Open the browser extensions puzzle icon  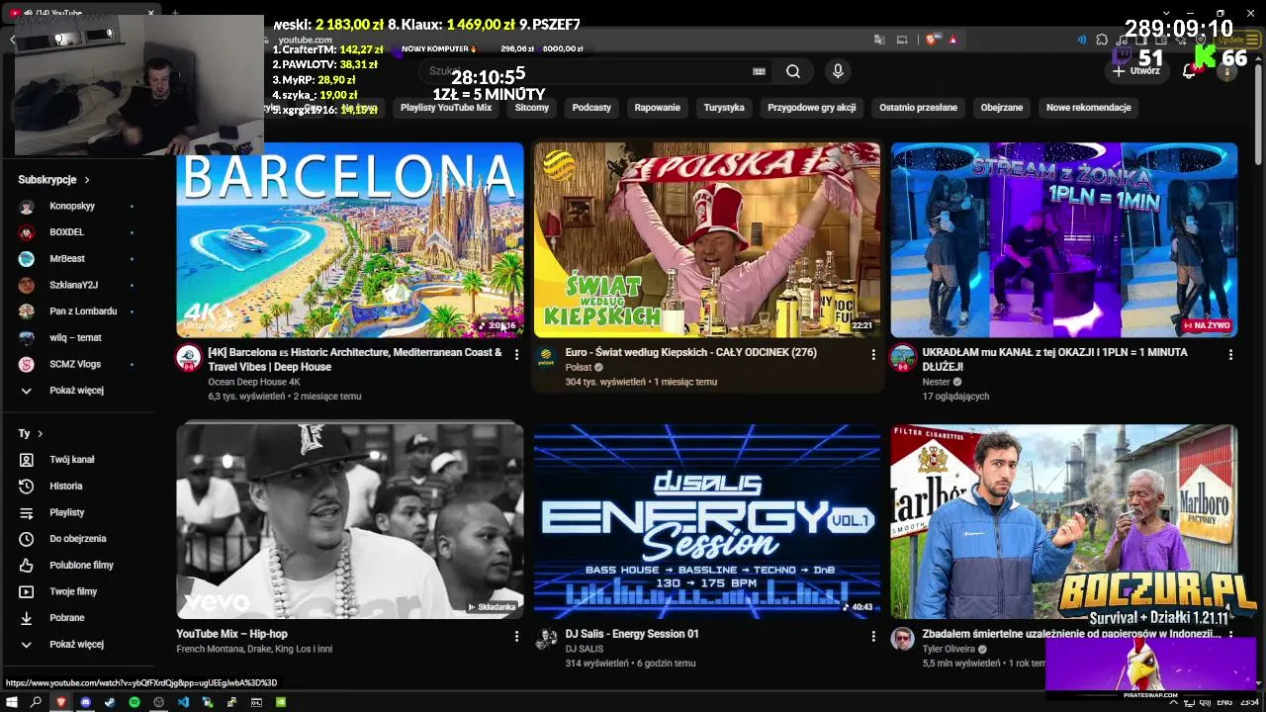1102,40
